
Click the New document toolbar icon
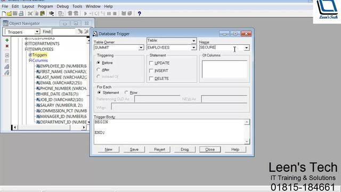(4, 13)
